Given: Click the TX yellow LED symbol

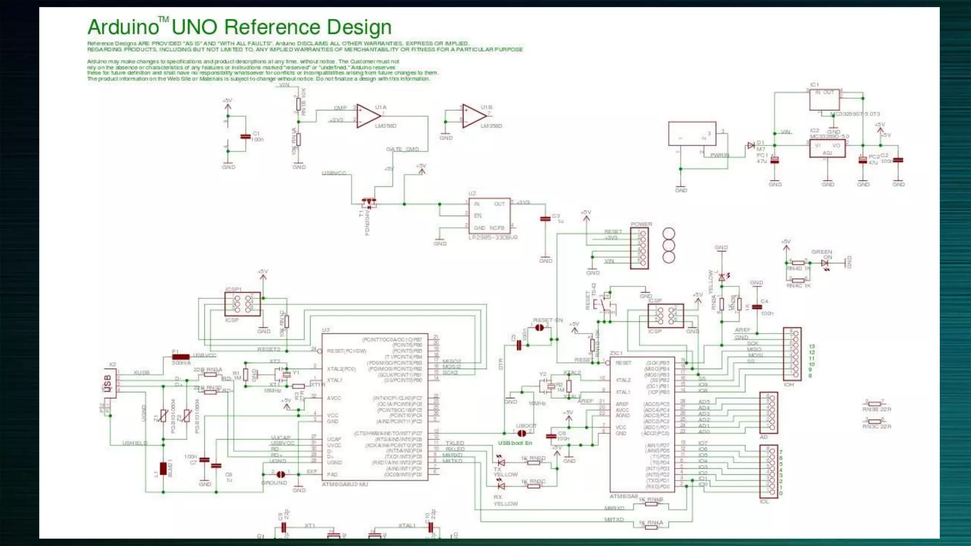Looking at the screenshot, I should [x=501, y=462].
